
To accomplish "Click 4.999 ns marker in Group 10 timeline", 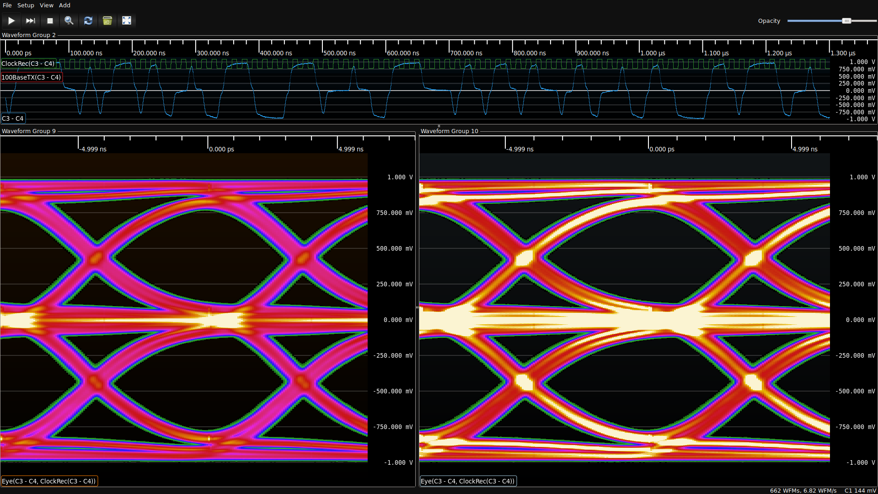I will click(x=805, y=149).
